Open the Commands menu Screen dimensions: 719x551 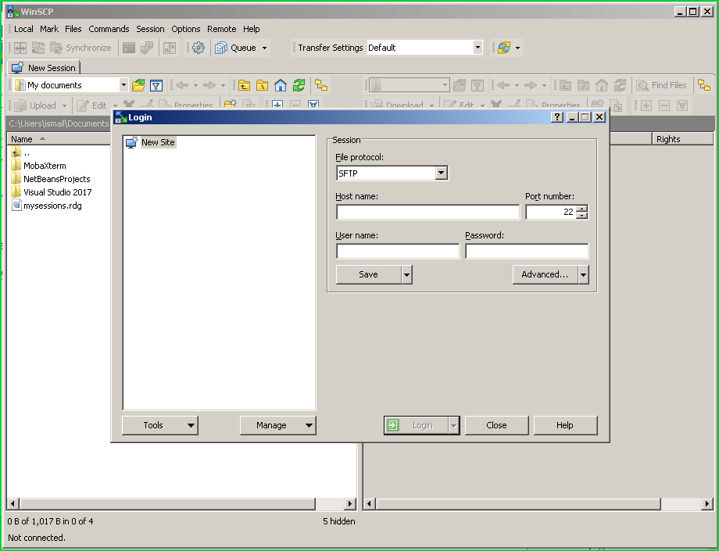pyautogui.click(x=109, y=29)
